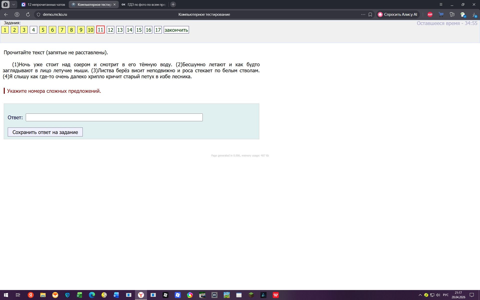This screenshot has height=300, width=480.
Task: Switch input language РУС
Action: point(446,295)
